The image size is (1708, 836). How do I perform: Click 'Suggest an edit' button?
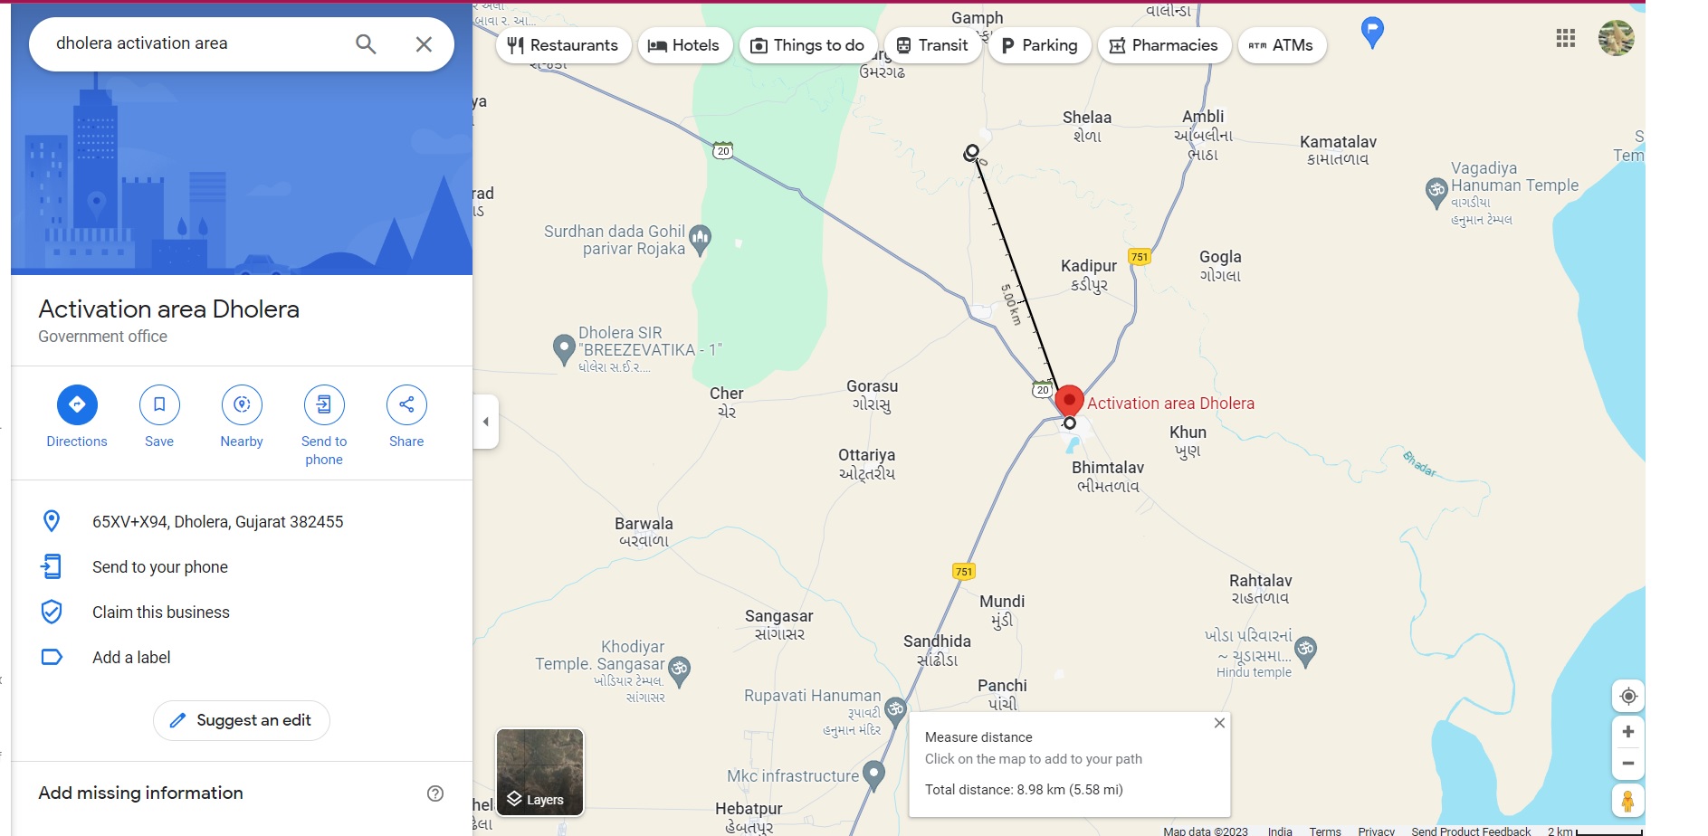pyautogui.click(x=242, y=720)
